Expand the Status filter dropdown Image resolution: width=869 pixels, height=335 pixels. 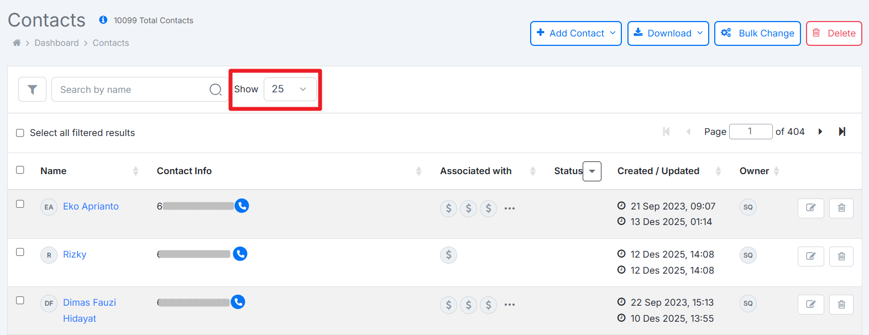592,171
